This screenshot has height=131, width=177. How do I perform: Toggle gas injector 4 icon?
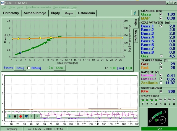[x=156, y=100]
